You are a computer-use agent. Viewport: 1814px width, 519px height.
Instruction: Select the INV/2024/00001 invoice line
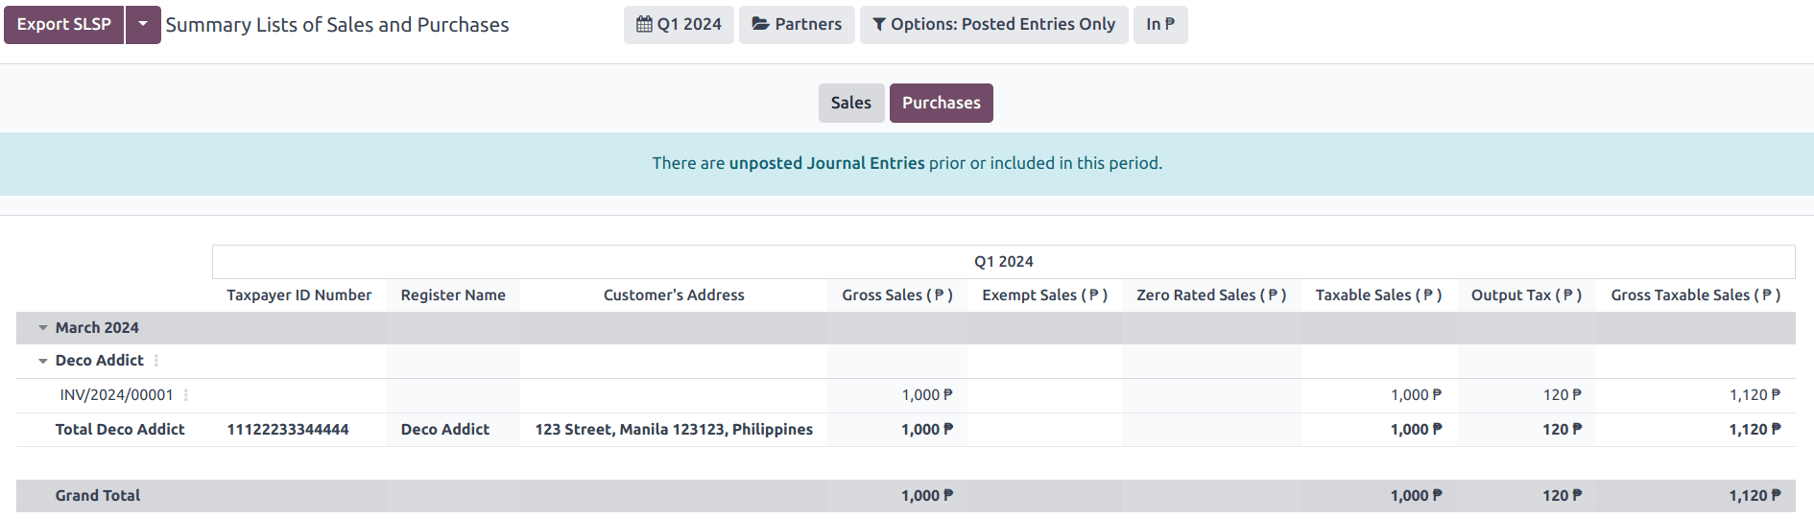[x=116, y=395]
